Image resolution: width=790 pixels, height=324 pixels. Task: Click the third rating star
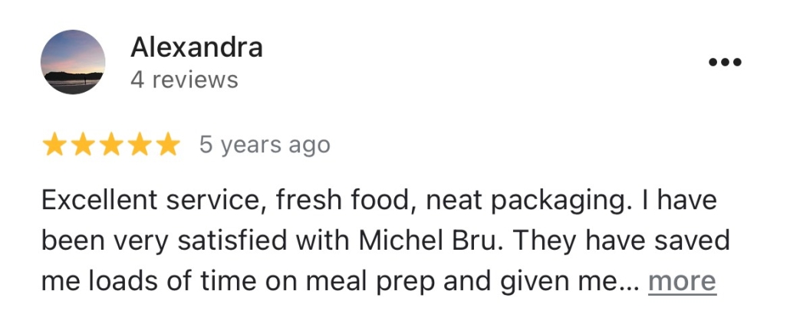point(111,145)
